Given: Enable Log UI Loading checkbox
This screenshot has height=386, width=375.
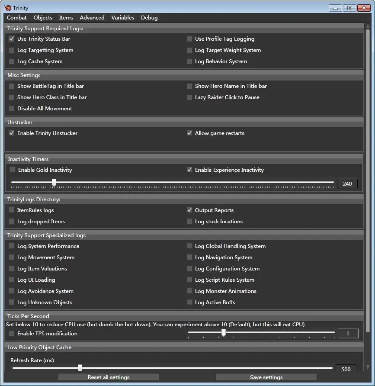Looking at the screenshot, I should [12, 280].
